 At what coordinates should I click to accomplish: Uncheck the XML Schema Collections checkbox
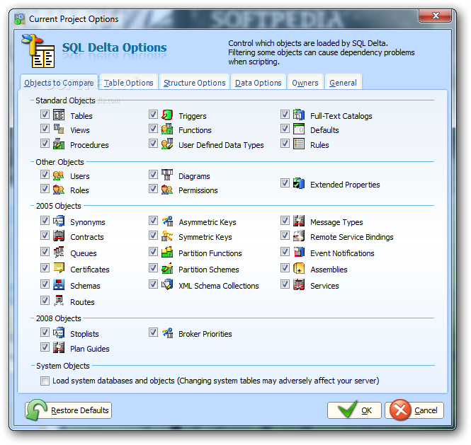pyautogui.click(x=153, y=284)
